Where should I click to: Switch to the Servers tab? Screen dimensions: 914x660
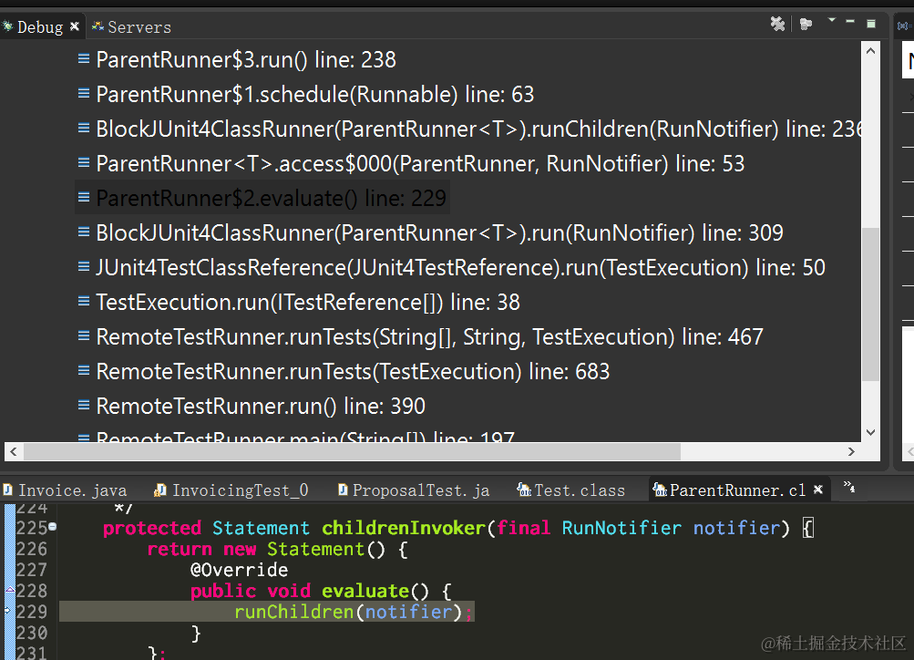click(x=132, y=26)
